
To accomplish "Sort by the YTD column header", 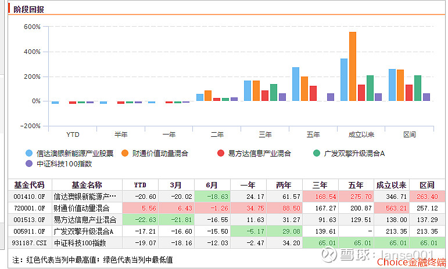I will coord(140,185).
